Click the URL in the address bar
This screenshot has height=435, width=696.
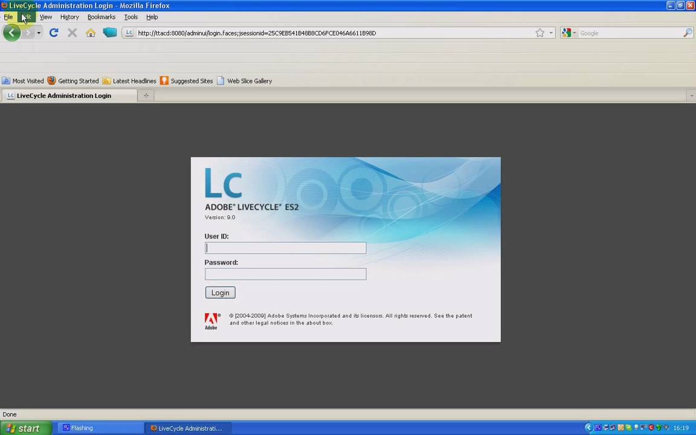[x=257, y=33]
